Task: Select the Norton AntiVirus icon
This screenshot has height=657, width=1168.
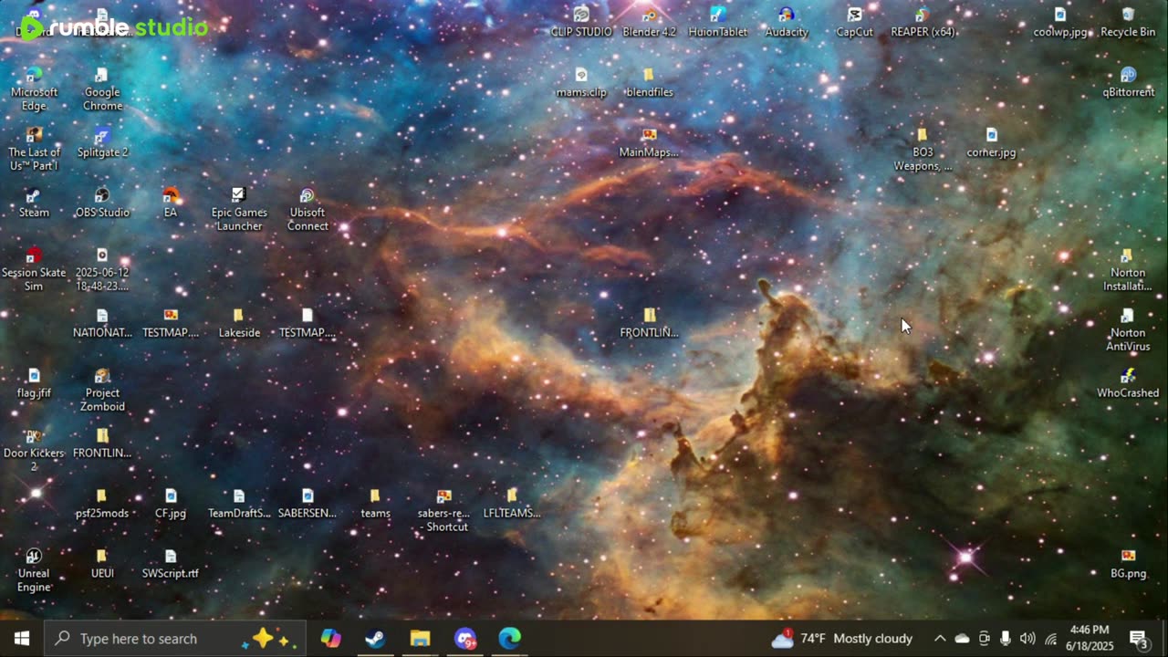Action: click(x=1128, y=330)
